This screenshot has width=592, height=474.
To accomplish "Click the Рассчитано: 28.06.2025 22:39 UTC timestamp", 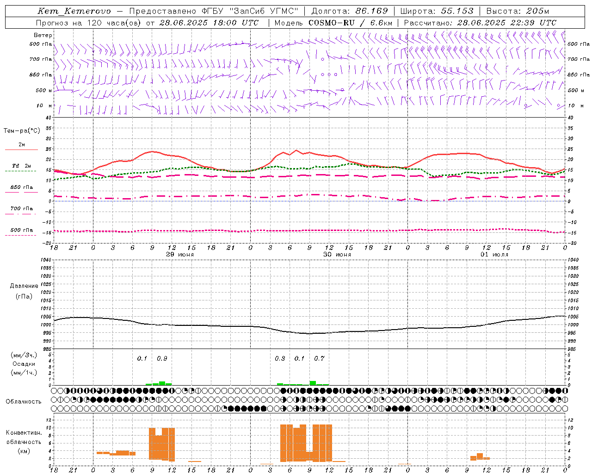I will point(480,23).
